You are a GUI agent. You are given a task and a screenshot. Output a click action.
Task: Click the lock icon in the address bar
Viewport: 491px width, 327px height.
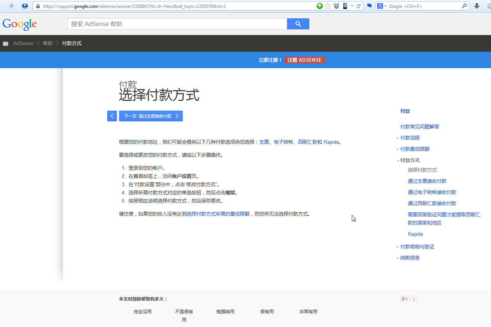pyautogui.click(x=38, y=6)
